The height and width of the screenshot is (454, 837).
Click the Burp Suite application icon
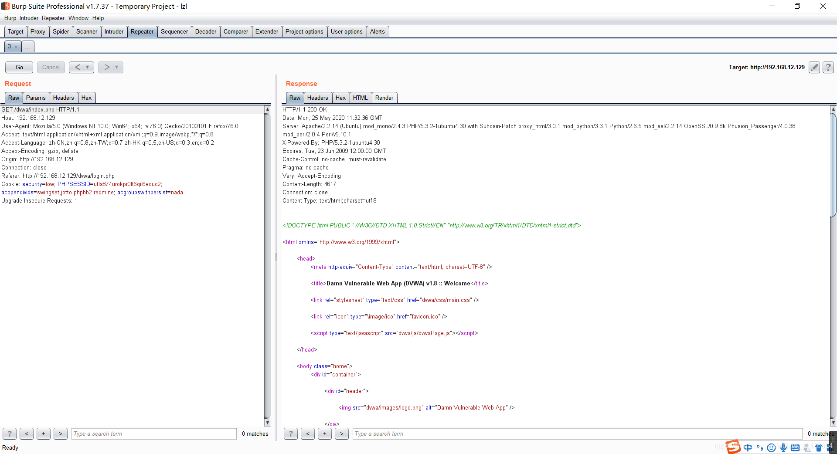point(5,6)
